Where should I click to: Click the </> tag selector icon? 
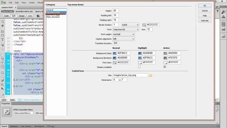coord(4,100)
